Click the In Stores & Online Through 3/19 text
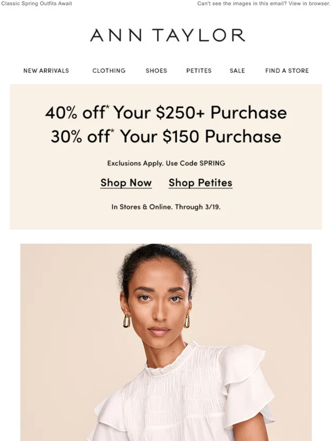 tap(166, 207)
